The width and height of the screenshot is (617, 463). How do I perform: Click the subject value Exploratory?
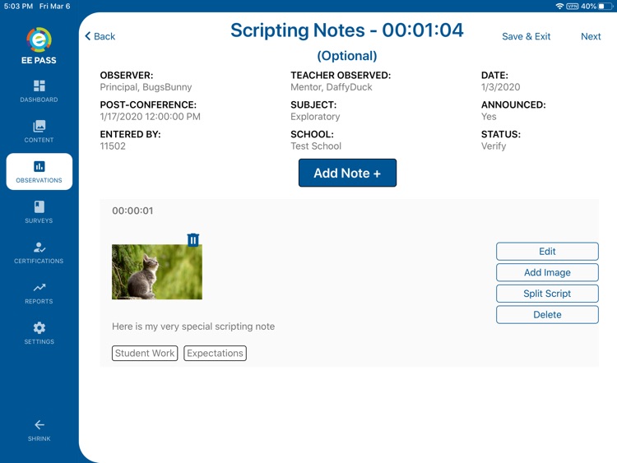pyautogui.click(x=315, y=117)
